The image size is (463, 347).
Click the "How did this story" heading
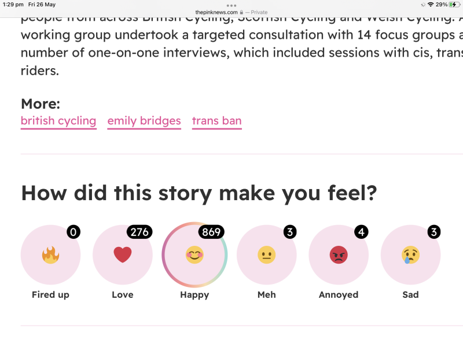199,193
